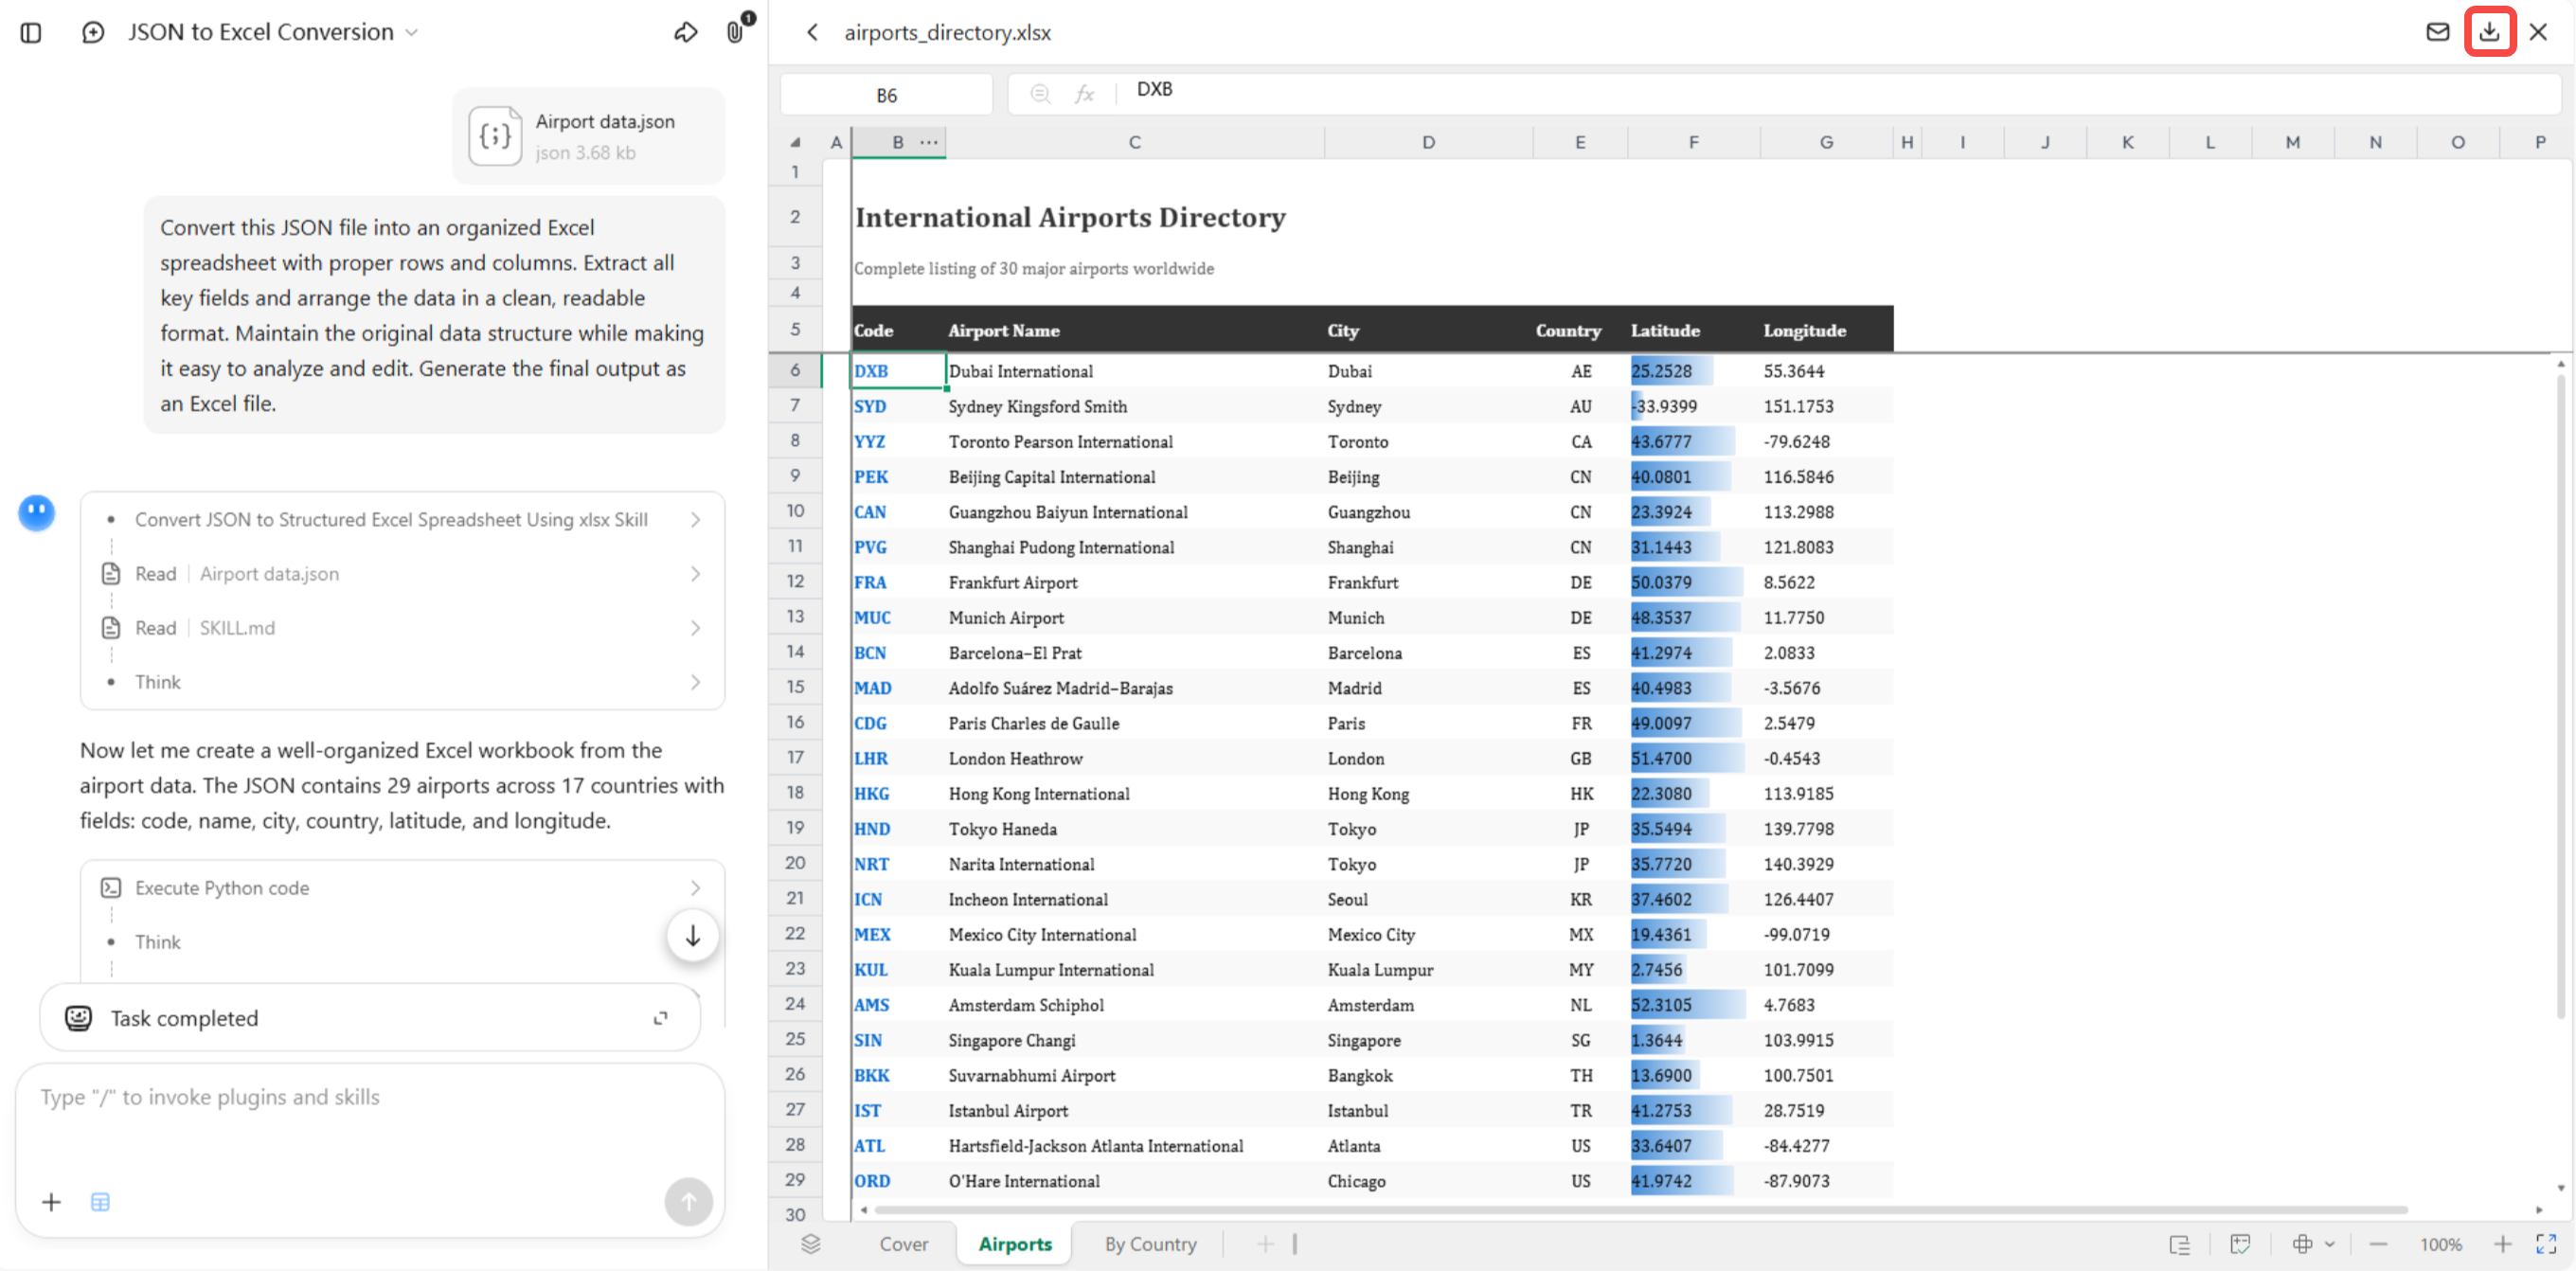Click the table skill icon below message box
2576x1271 pixels.
point(100,1201)
